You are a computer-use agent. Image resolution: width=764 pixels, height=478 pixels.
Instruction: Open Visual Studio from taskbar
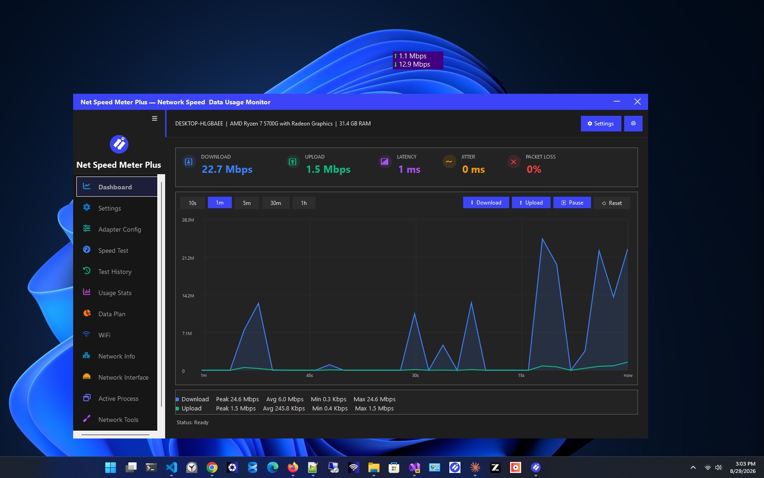[414, 467]
